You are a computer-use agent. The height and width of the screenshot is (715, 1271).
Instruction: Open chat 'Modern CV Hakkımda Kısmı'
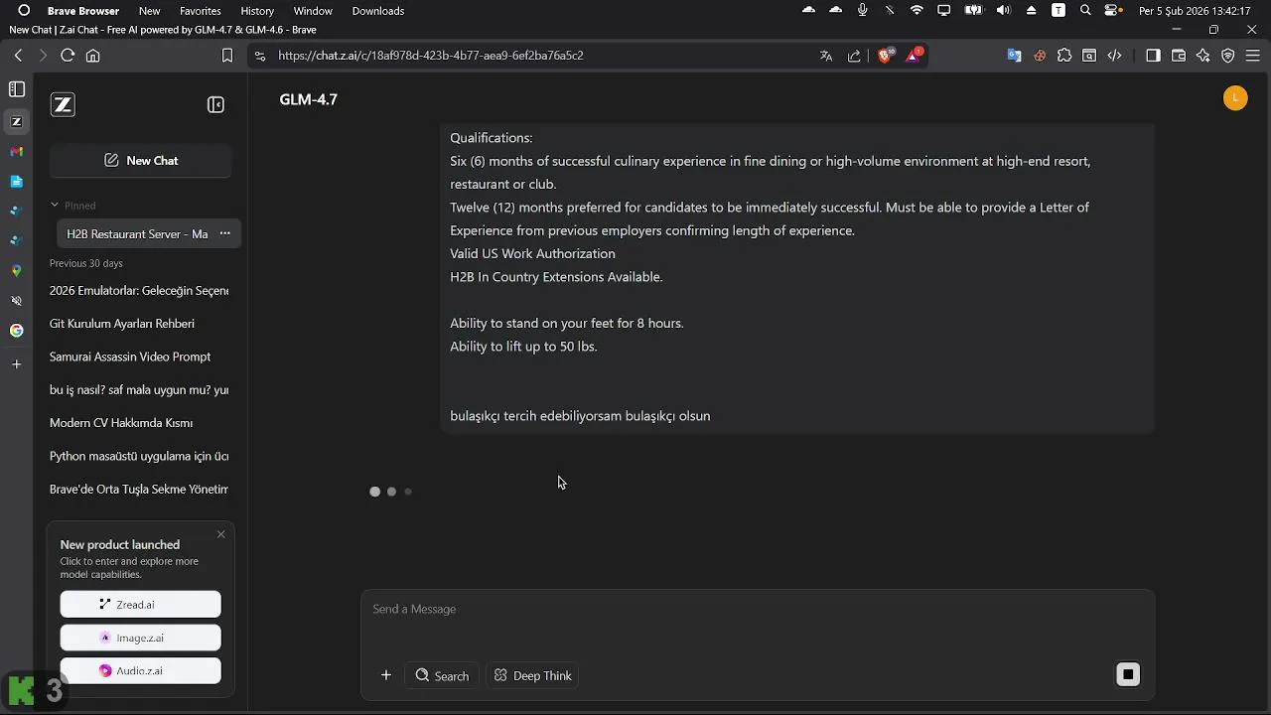coord(121,422)
